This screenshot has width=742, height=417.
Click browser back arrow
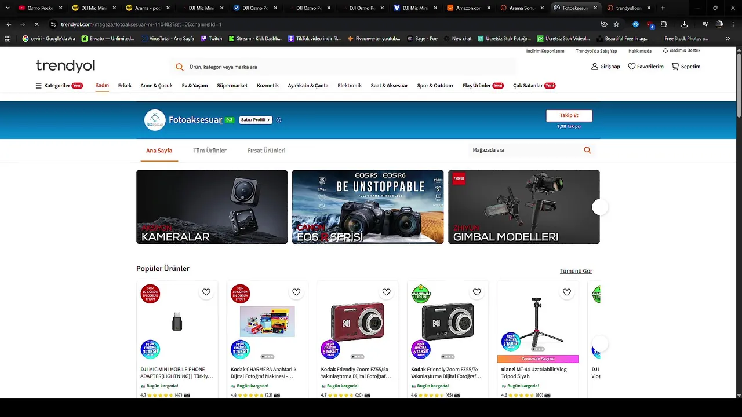9,24
